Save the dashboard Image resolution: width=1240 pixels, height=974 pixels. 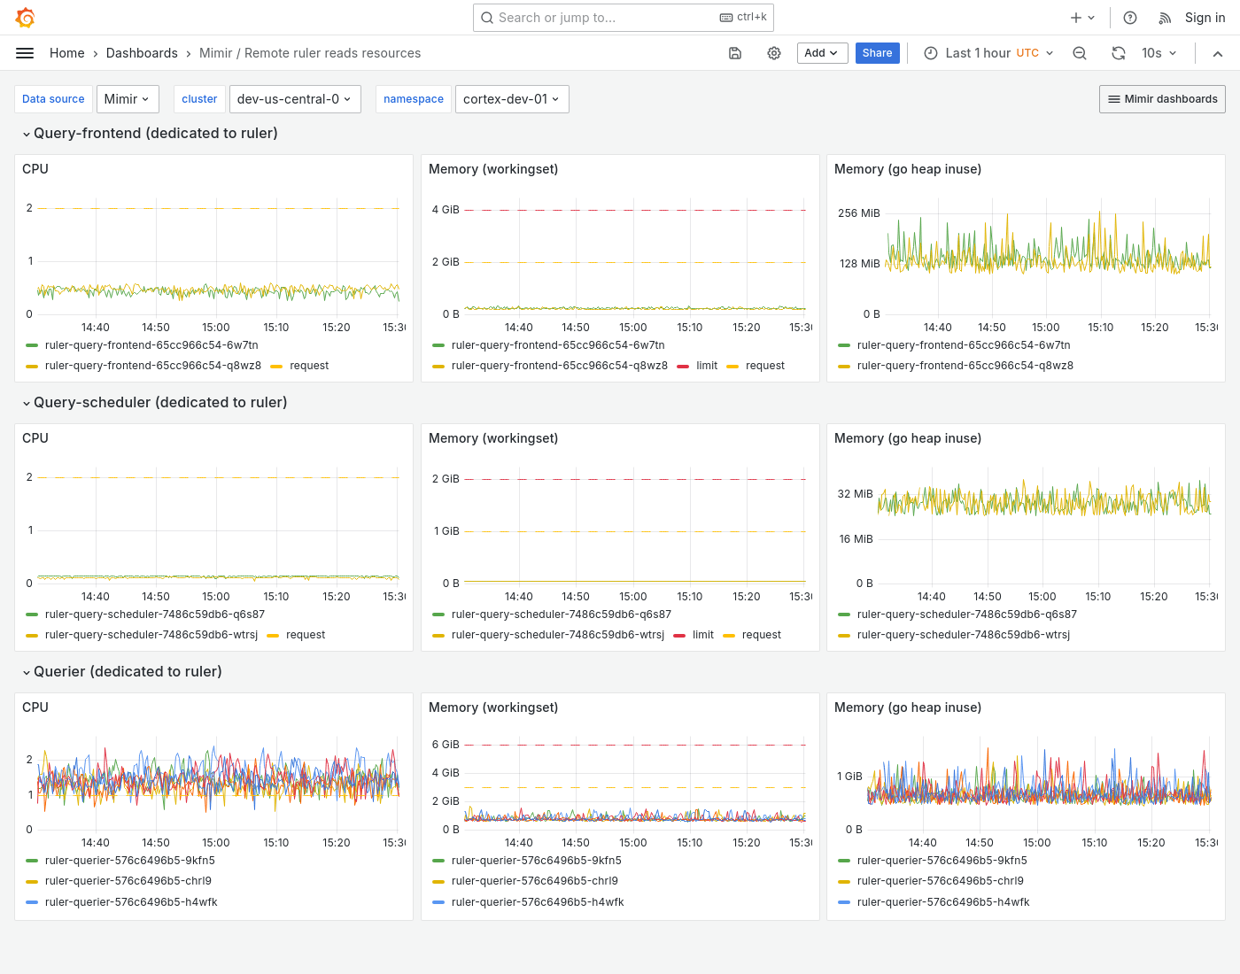(735, 53)
